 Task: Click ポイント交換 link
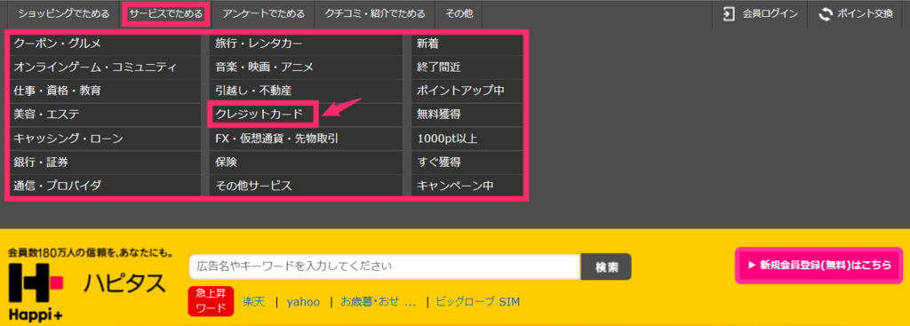(x=865, y=14)
